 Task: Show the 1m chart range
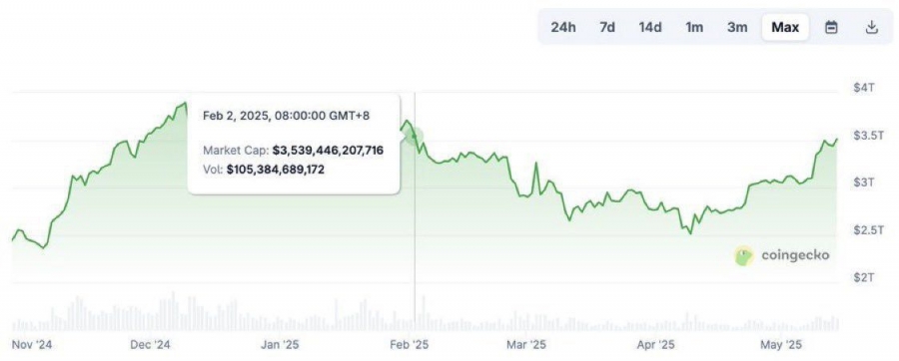pyautogui.click(x=694, y=27)
